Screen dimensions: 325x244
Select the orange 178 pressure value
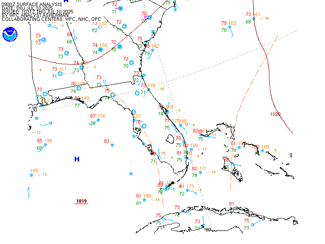pos(152,86)
